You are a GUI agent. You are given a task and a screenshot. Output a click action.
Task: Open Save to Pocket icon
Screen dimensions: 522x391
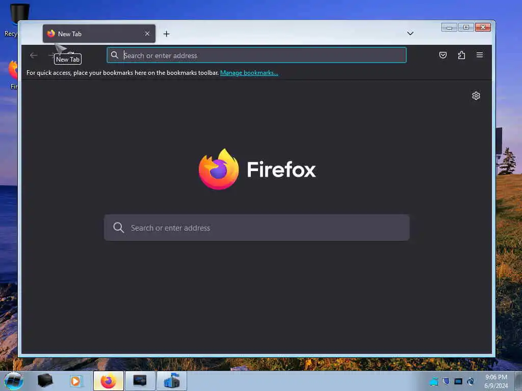443,55
